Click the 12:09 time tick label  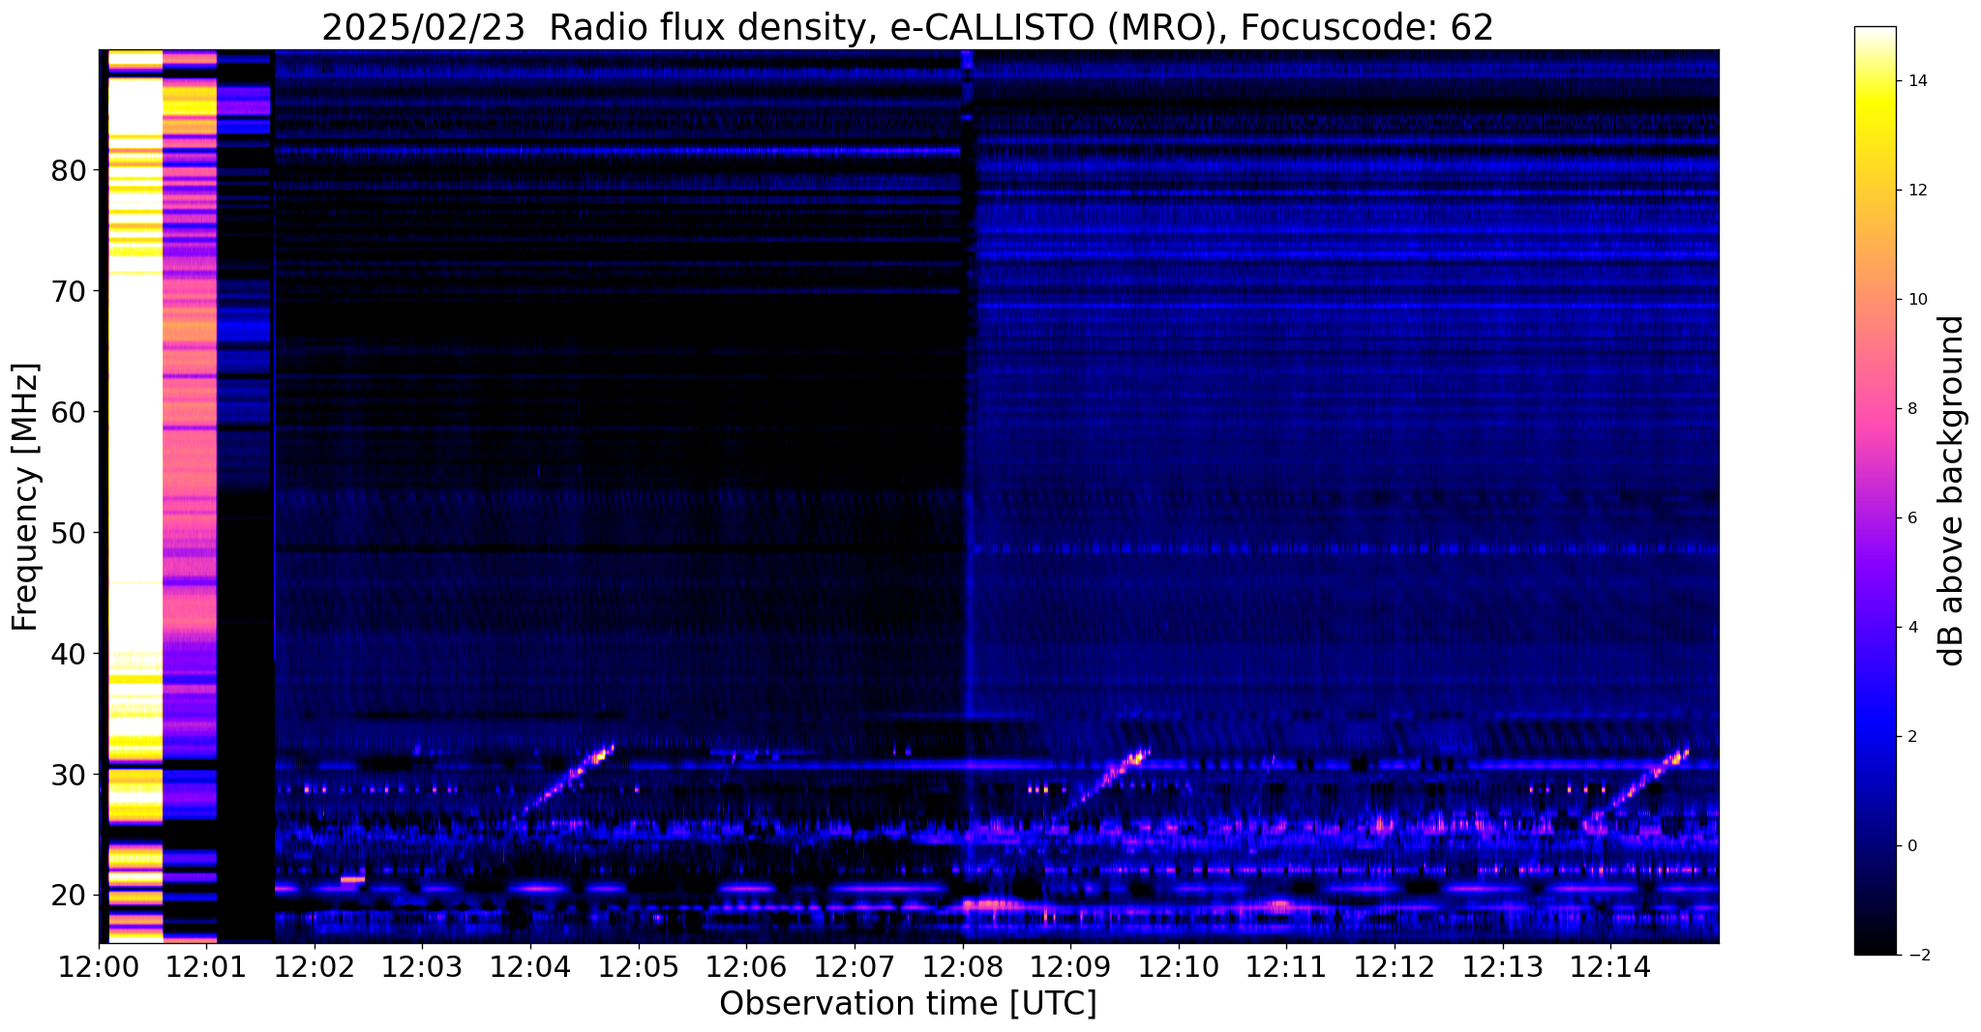click(x=1069, y=968)
